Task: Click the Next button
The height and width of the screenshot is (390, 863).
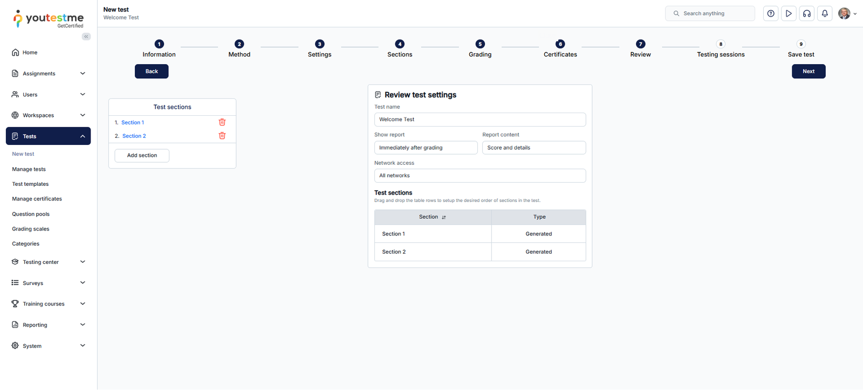Action: (809, 71)
